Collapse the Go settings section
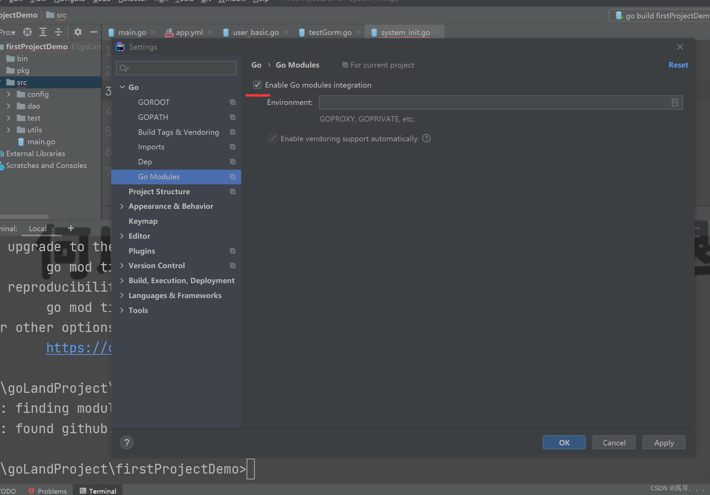 coord(122,87)
